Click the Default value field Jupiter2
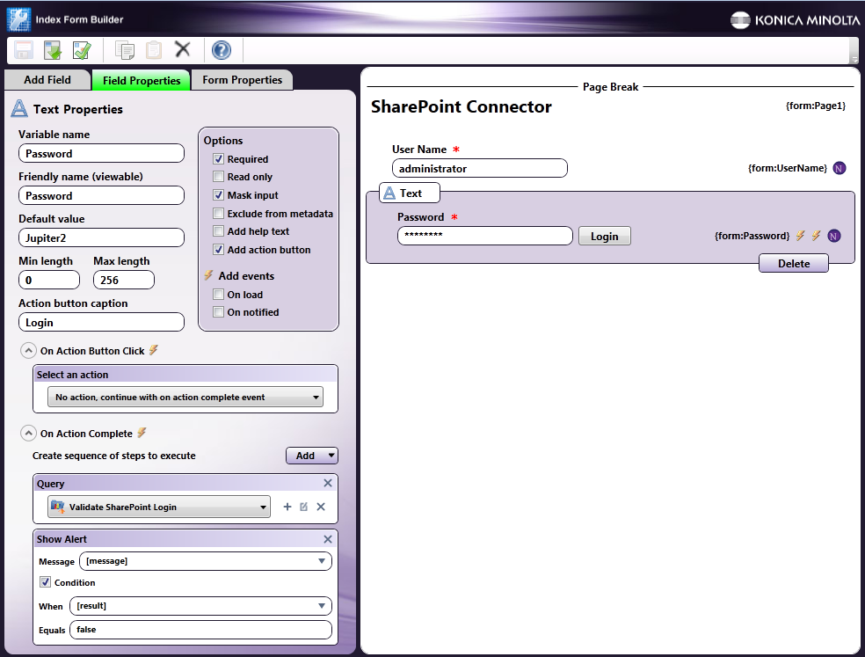The height and width of the screenshot is (657, 865). tap(101, 238)
